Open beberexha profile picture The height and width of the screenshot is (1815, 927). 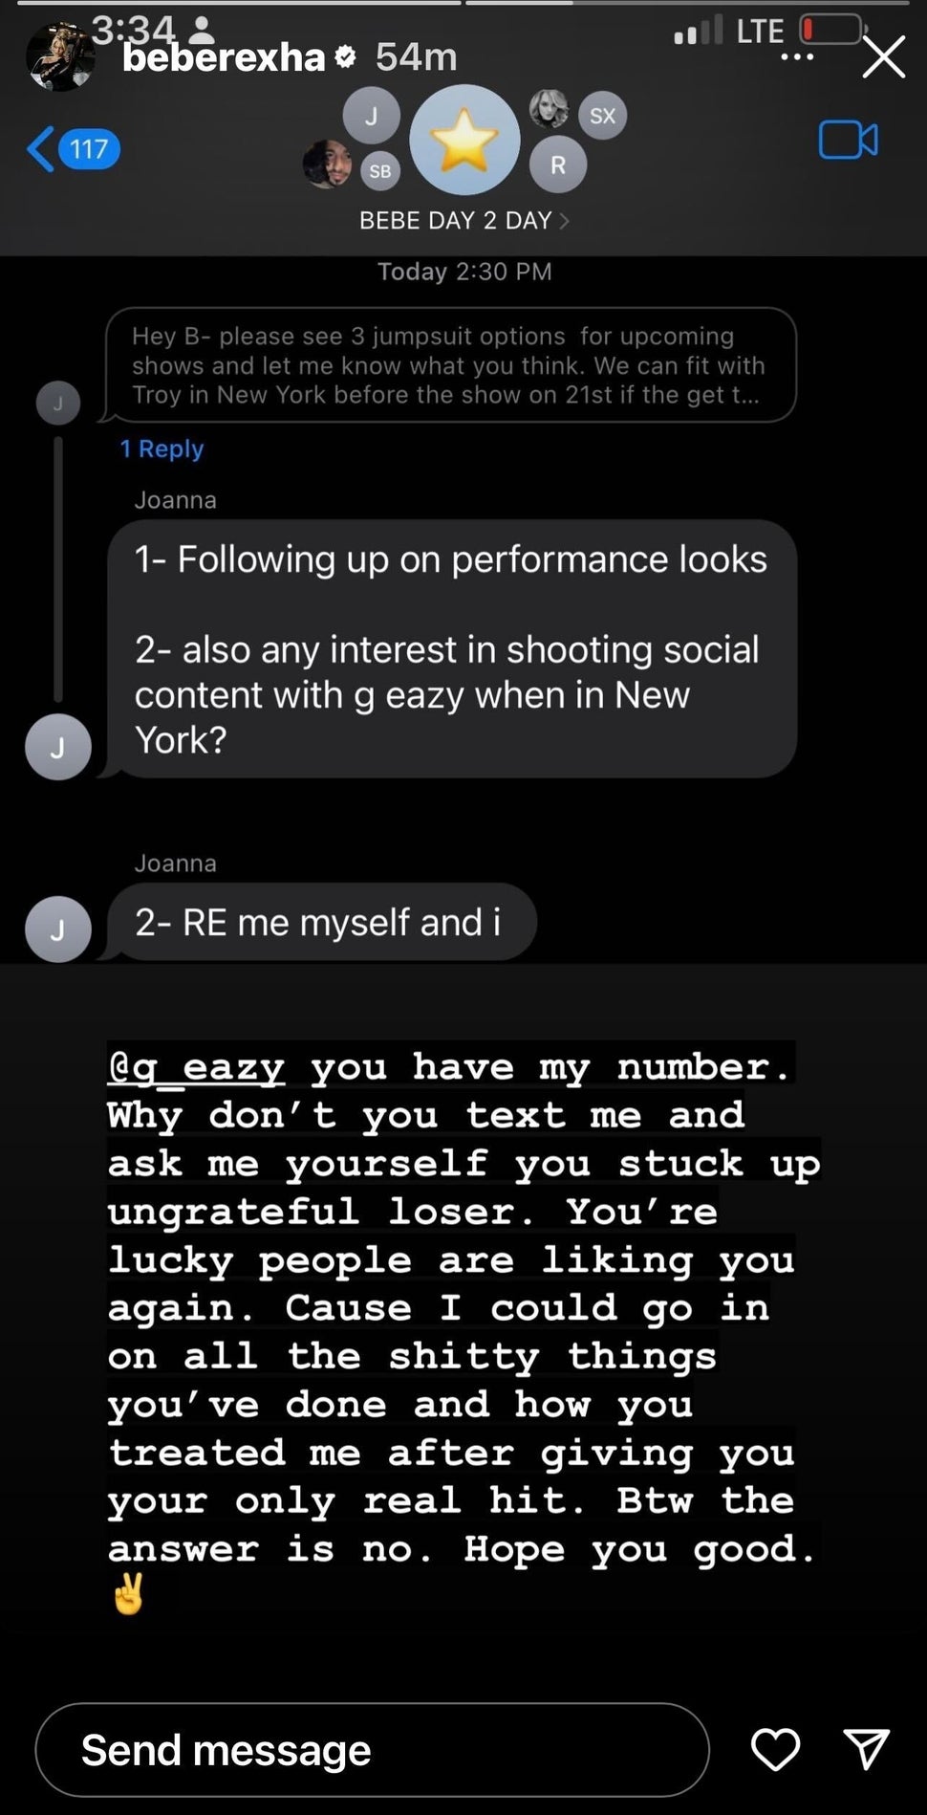(x=59, y=57)
